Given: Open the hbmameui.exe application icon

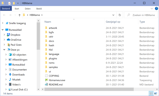Looking at the screenshot, I should (x=46, y=80).
